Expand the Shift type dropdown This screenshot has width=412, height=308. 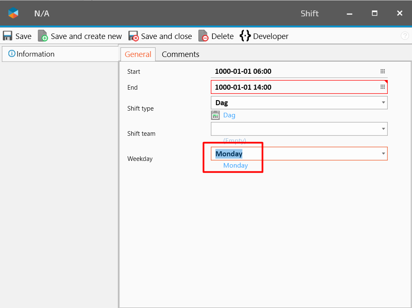pos(383,103)
